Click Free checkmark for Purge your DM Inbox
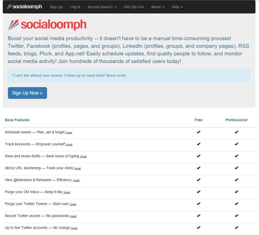Image resolution: width=259 pixels, height=235 pixels. [x=199, y=192]
